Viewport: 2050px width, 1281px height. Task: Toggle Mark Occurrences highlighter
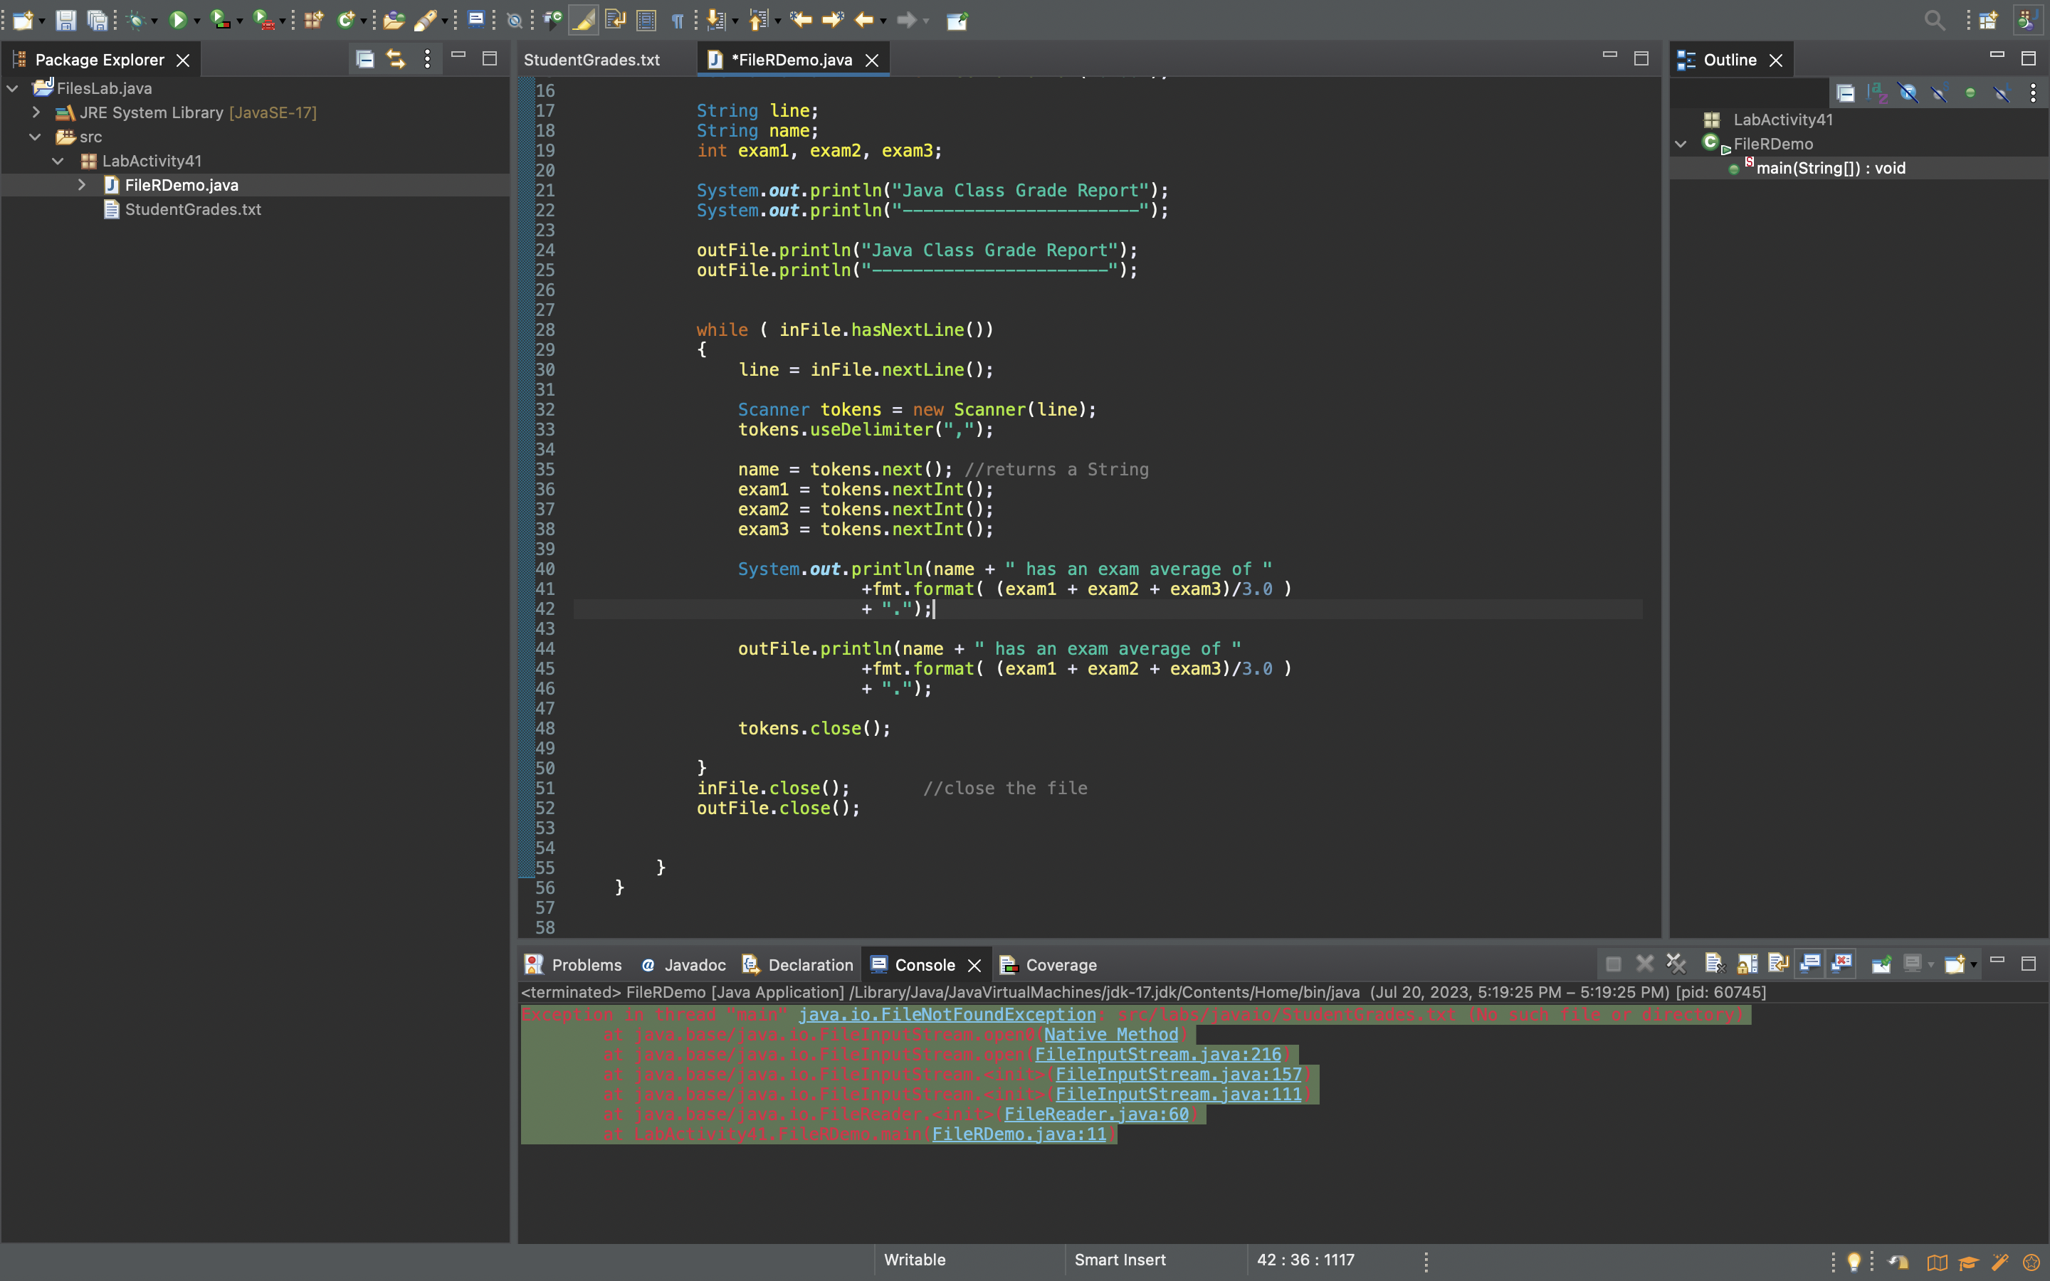(583, 19)
